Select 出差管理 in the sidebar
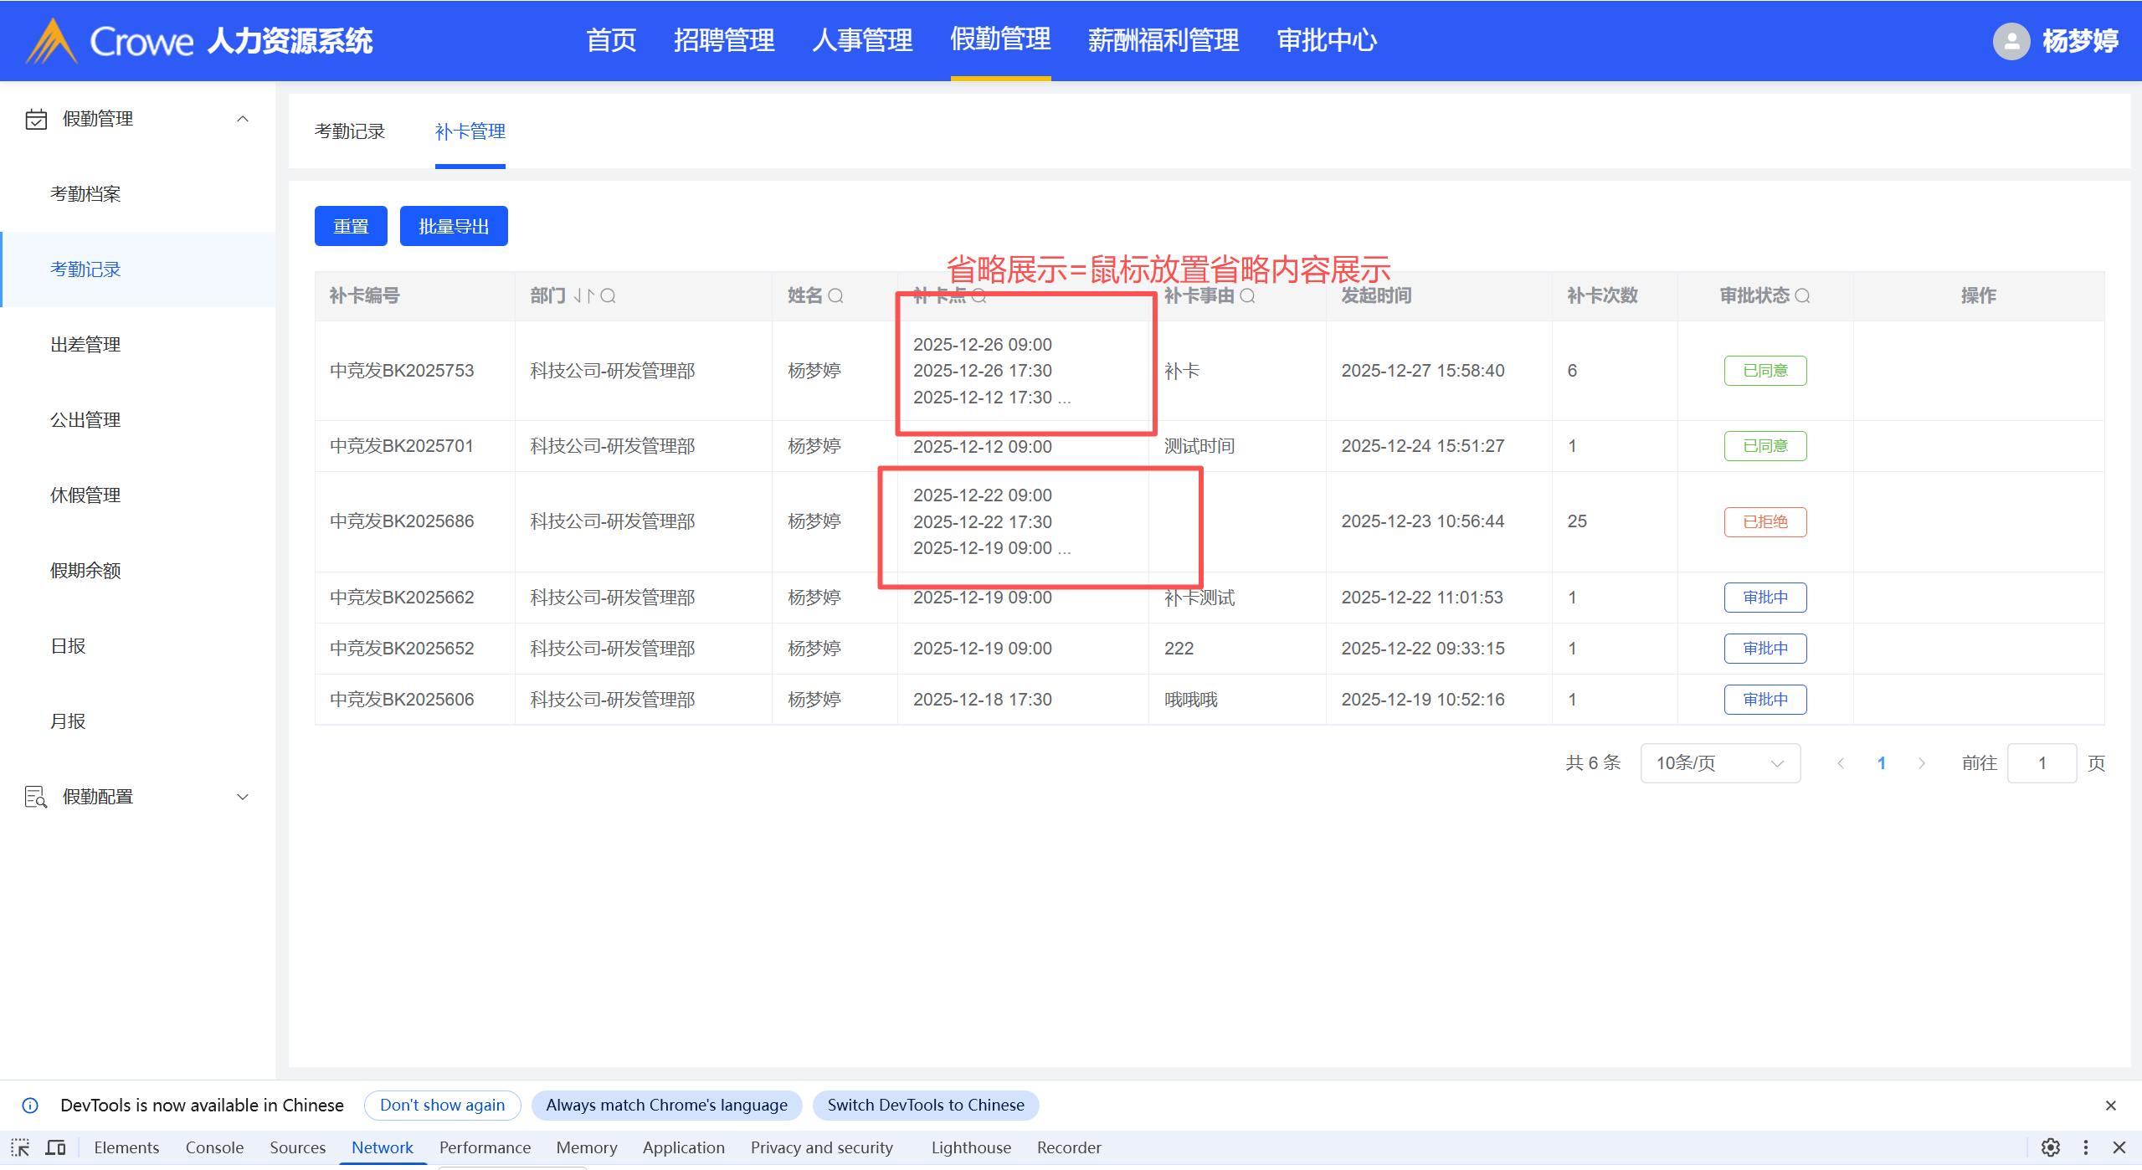The image size is (2142, 1170). [85, 345]
